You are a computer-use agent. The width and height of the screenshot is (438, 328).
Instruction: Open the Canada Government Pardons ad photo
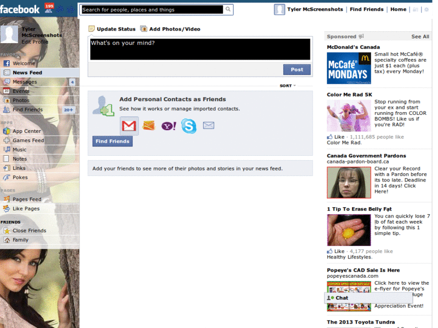click(x=349, y=183)
